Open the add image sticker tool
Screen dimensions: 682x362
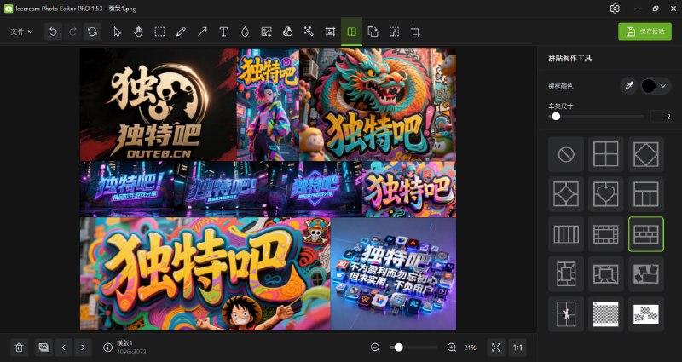pyautogui.click(x=266, y=32)
